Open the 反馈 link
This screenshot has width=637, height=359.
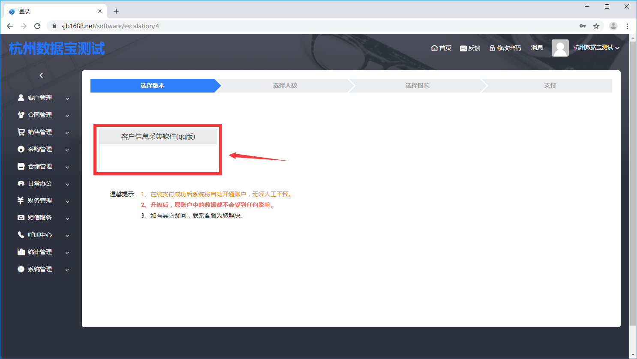pyautogui.click(x=470, y=48)
